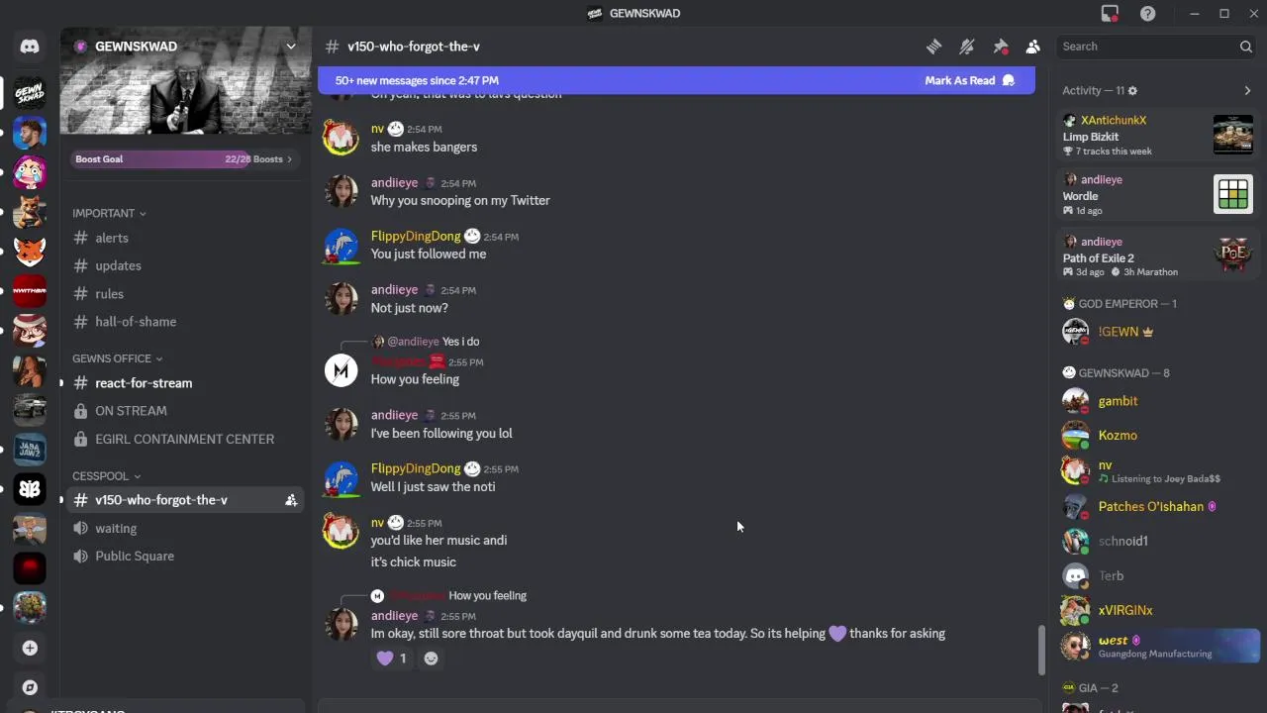Create invite icon beside v150-who-forgot-the-v
1267x713 pixels.
(x=291, y=500)
